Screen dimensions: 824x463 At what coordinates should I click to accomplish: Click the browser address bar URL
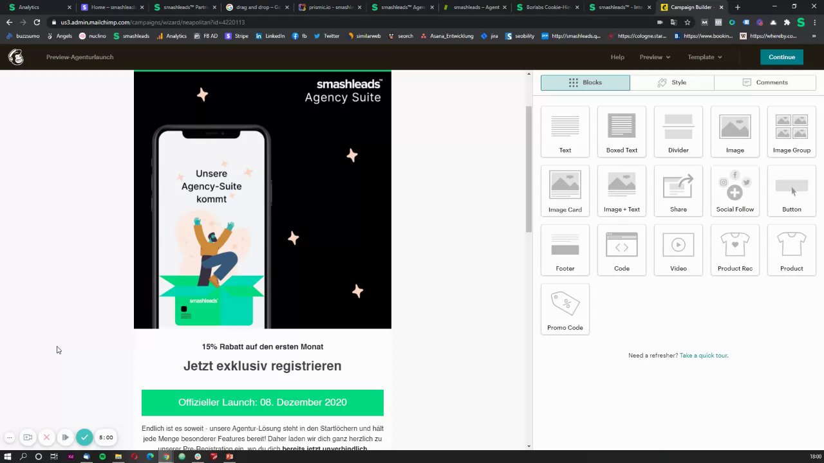click(153, 22)
